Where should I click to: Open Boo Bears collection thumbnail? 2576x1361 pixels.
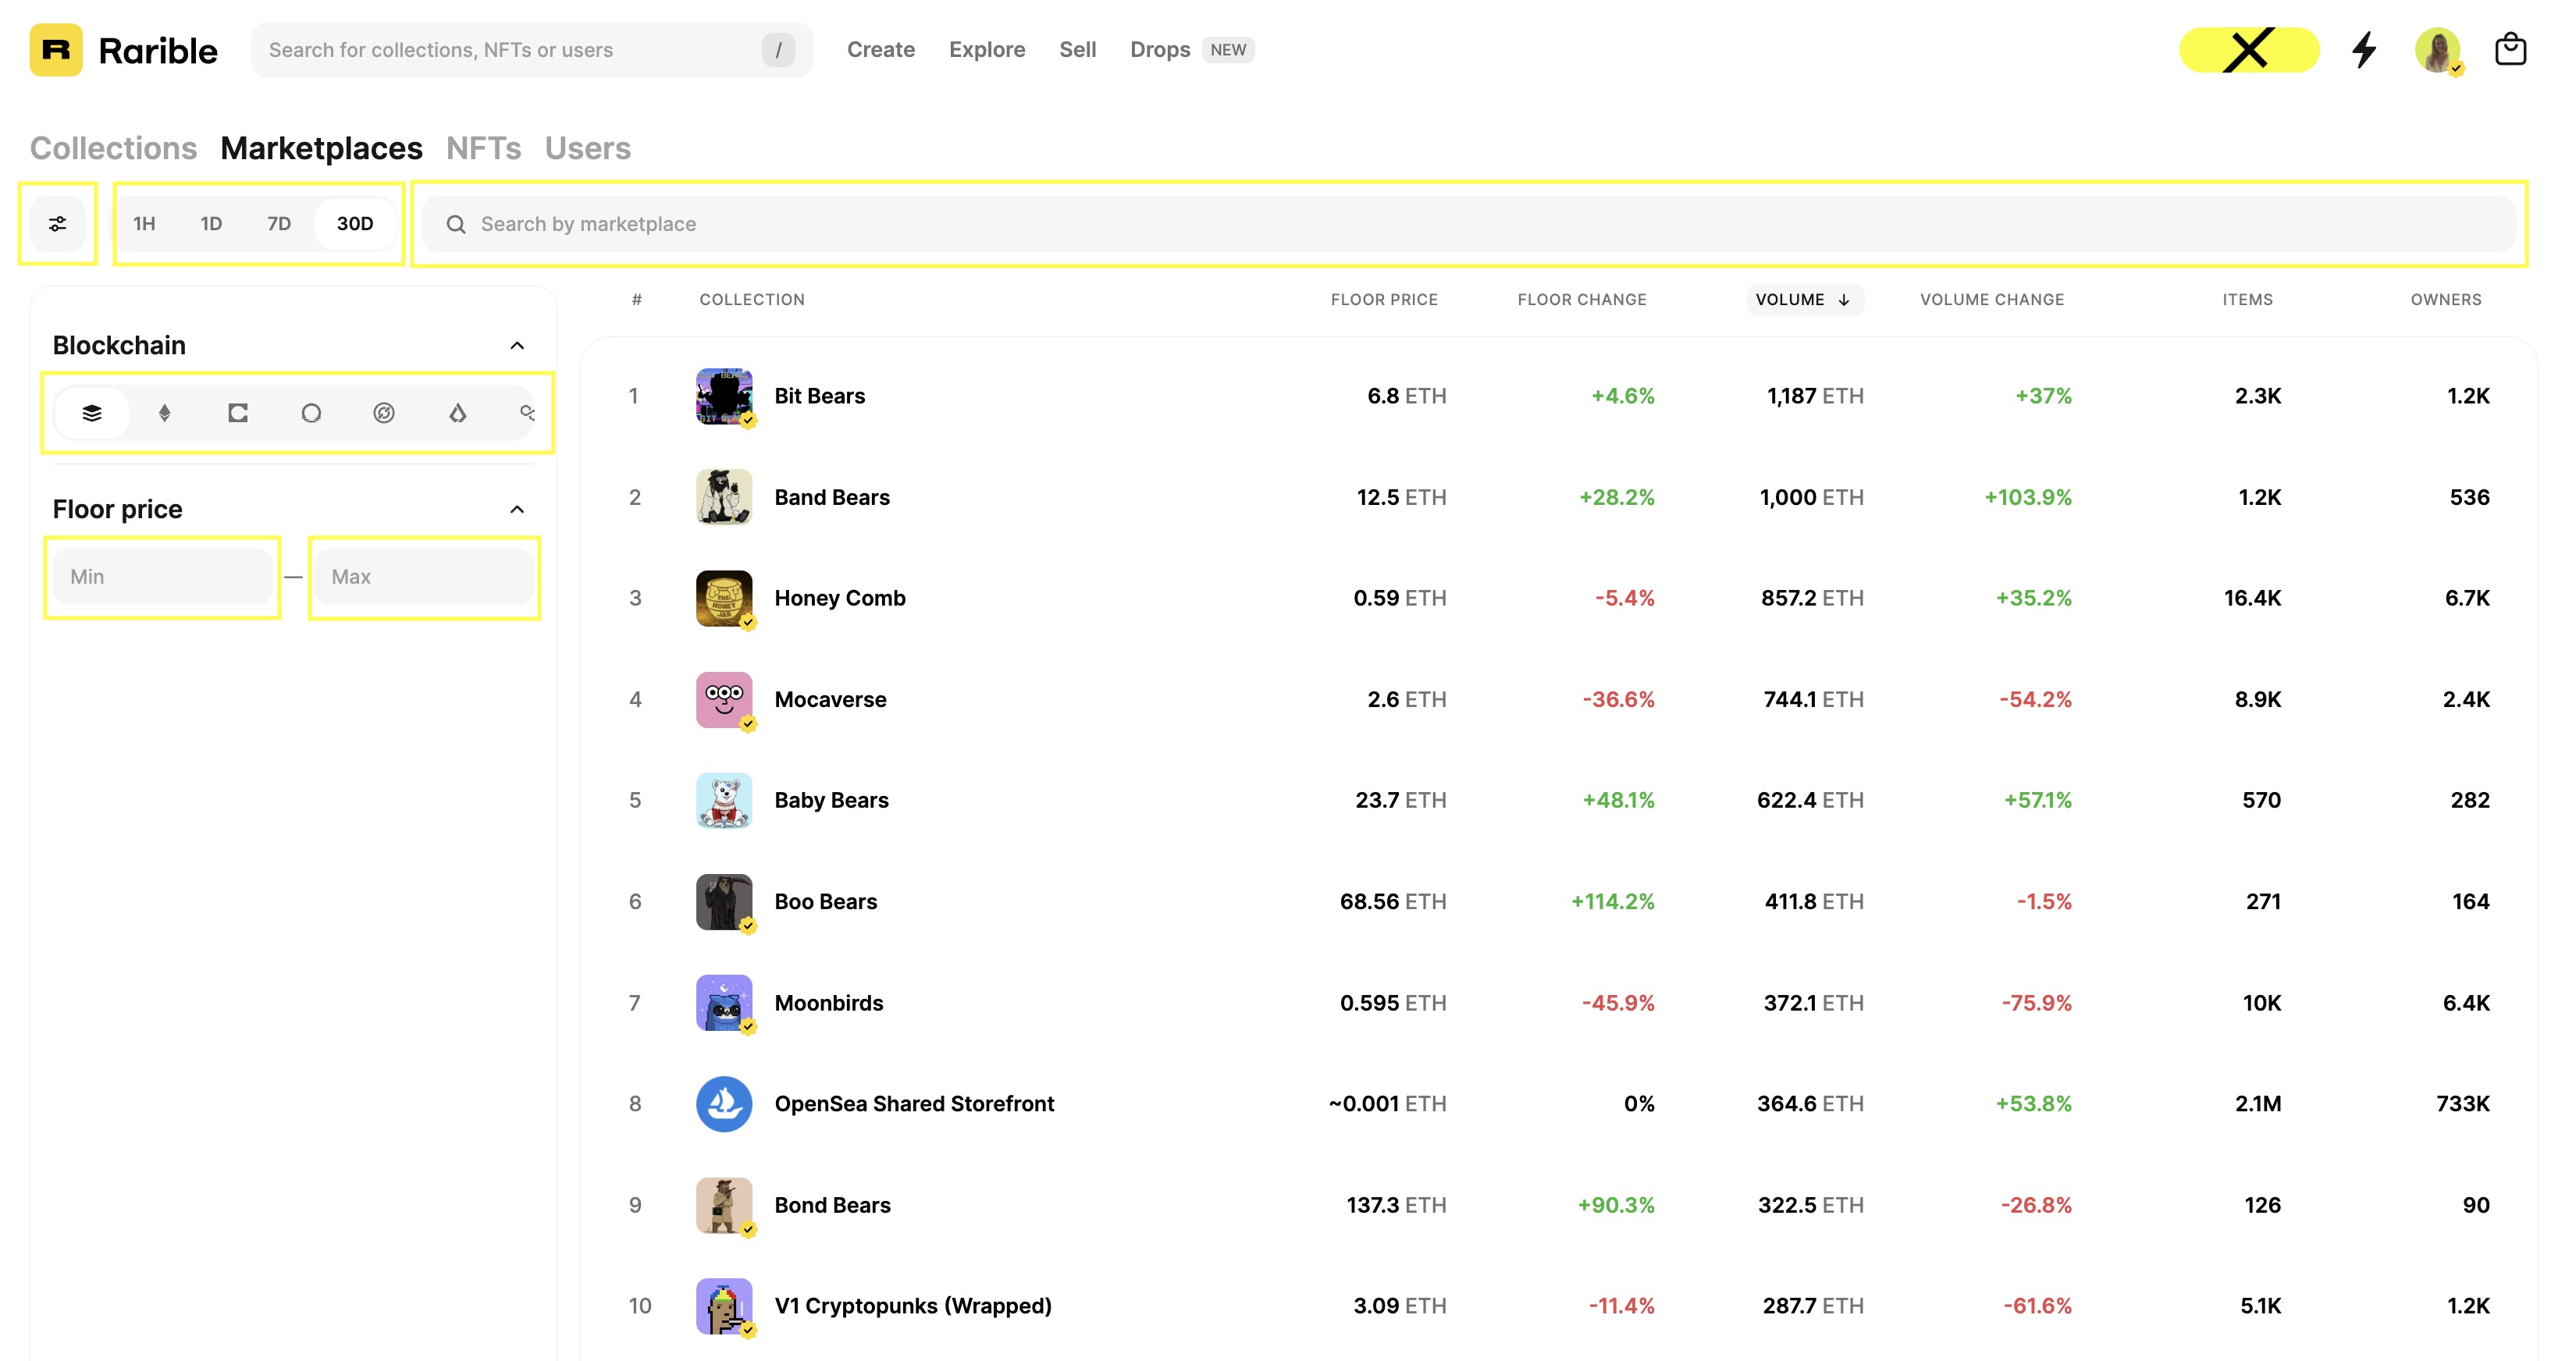(724, 901)
